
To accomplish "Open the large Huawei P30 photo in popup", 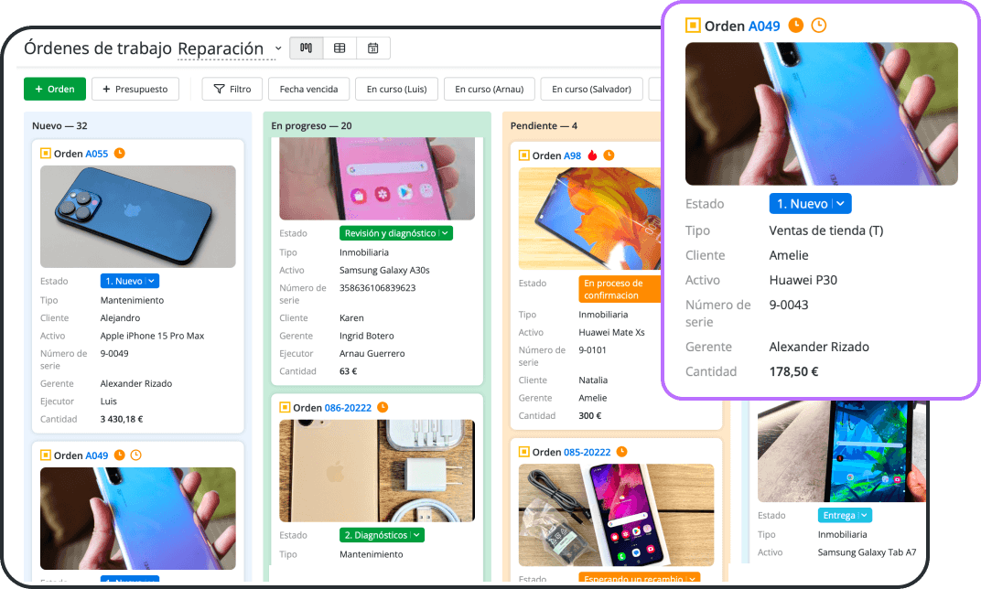I will click(x=822, y=113).
